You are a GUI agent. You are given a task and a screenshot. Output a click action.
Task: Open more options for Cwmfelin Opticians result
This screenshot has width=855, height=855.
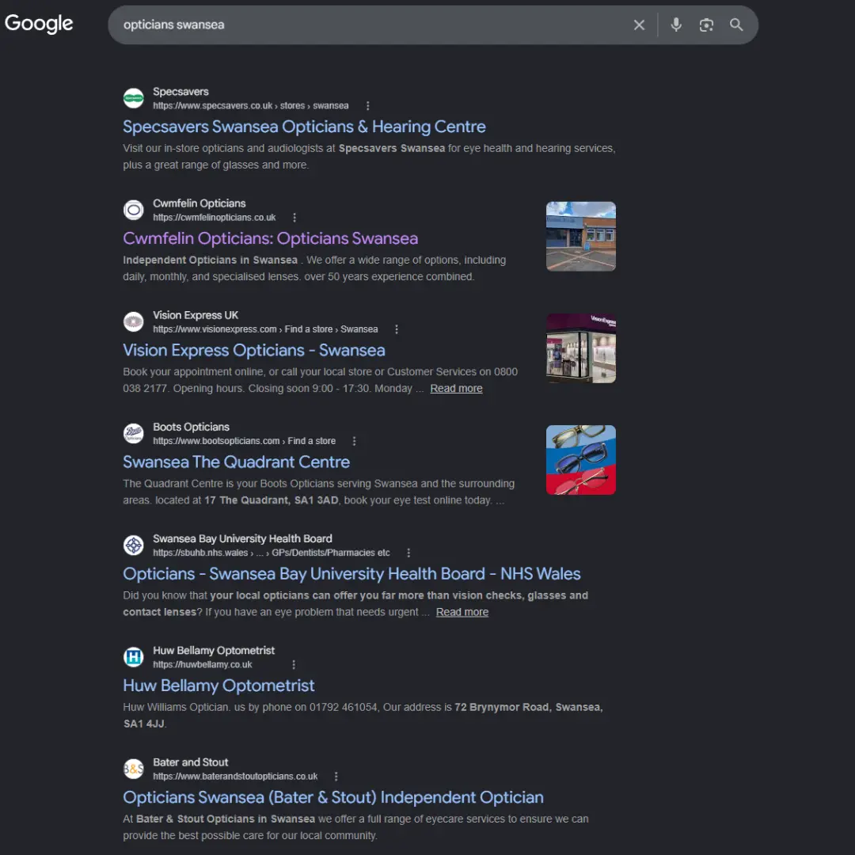294,218
